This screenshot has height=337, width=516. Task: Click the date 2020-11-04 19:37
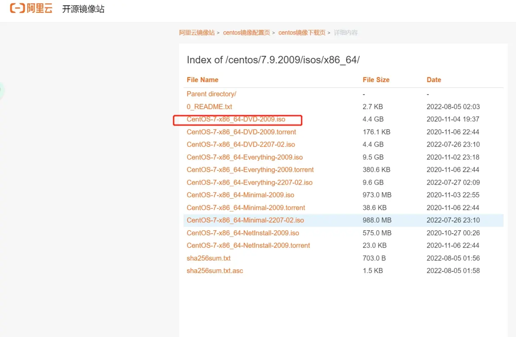[x=453, y=119]
